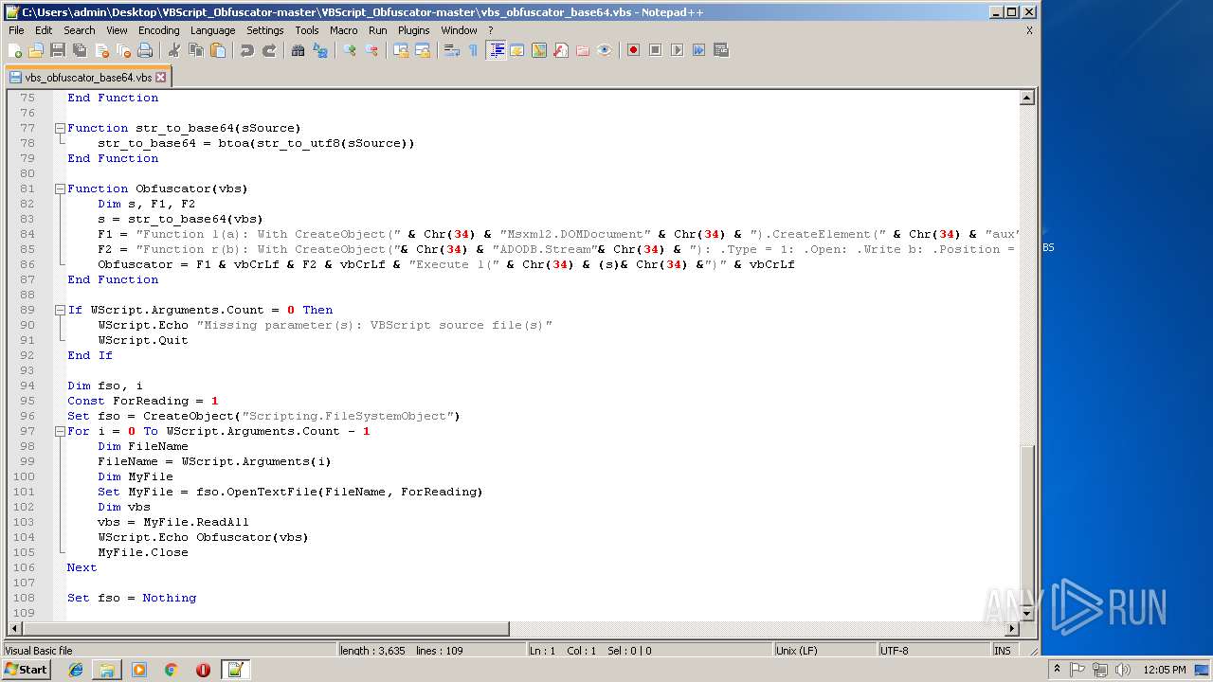The width and height of the screenshot is (1213, 682).
Task: Collapse the For loop fold on line 97
Action: click(x=59, y=431)
